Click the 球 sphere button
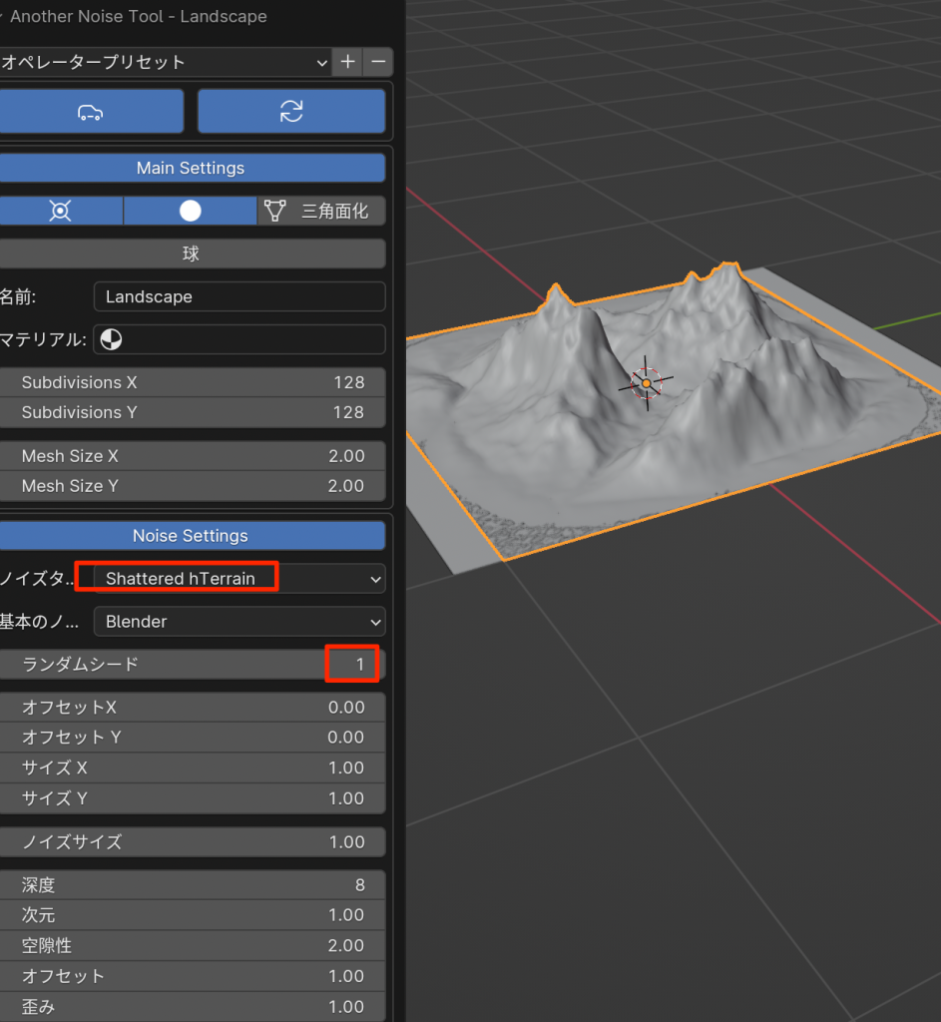The height and width of the screenshot is (1022, 941). tap(191, 254)
